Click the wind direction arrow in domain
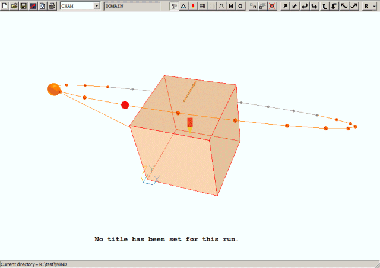Viewport: 380px width, 268px height. pyautogui.click(x=190, y=92)
